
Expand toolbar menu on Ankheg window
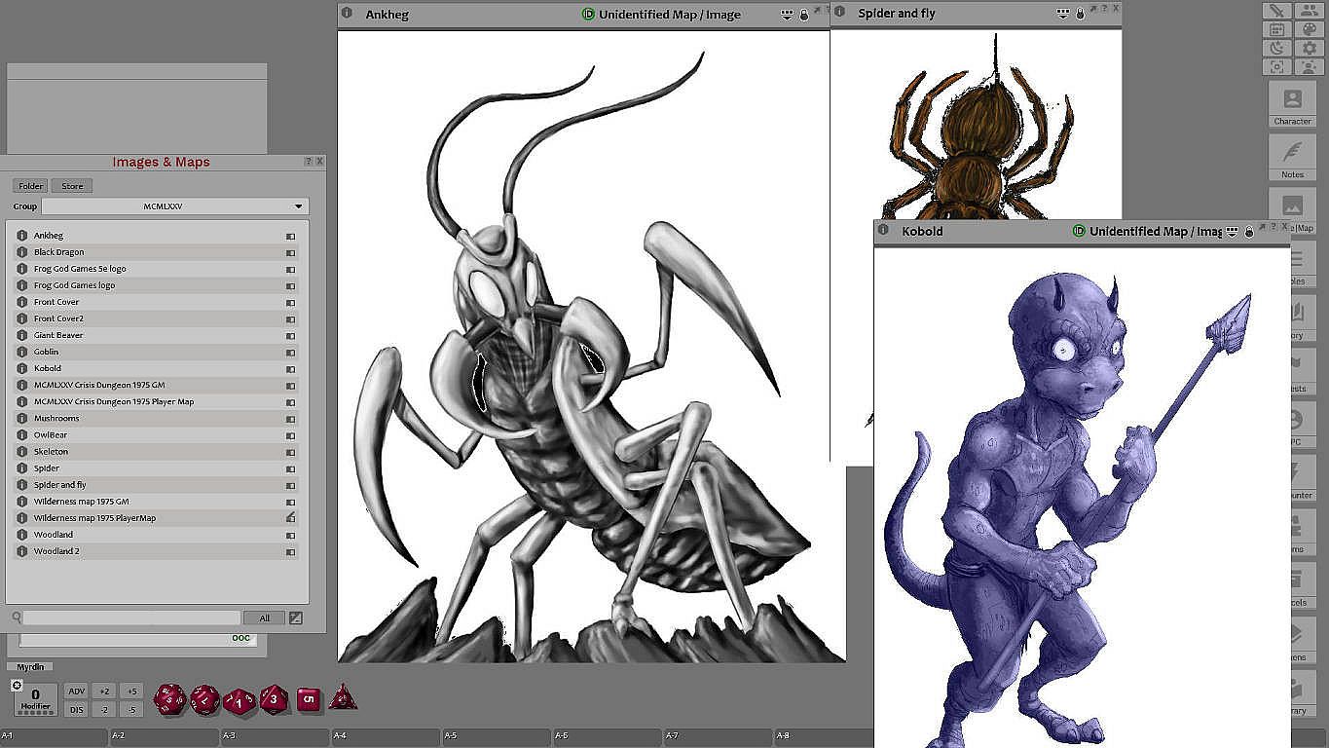[x=787, y=15]
